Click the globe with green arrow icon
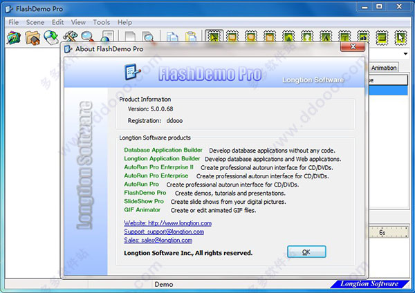This screenshot has height=293, width=415. (51, 37)
